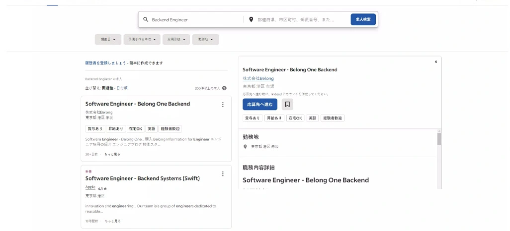Screen dimensions: 510x231
Task: Sort results by 日付順
Action: coord(122,88)
